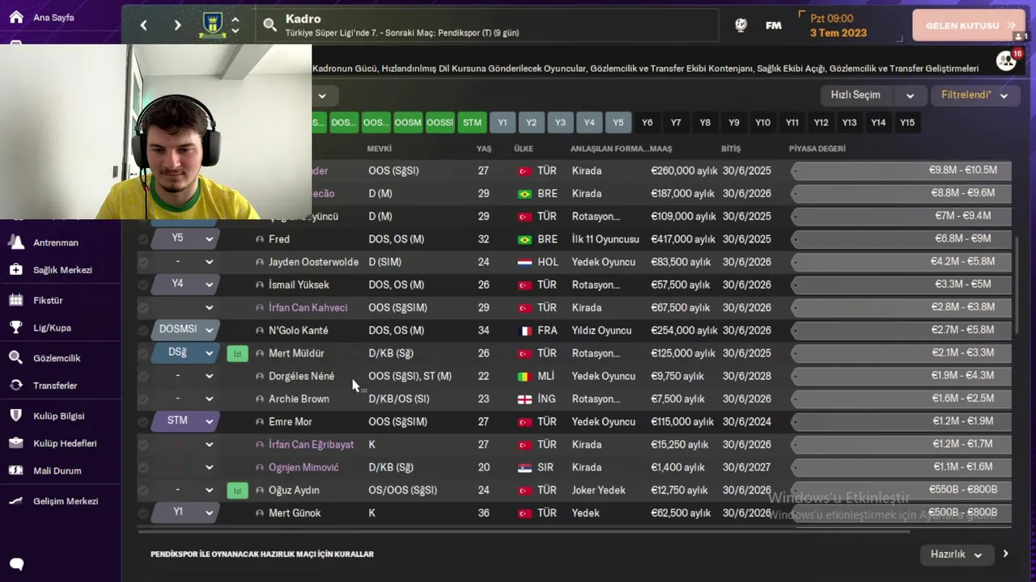Sort by the YAŞ column header
The image size is (1036, 582).
tap(484, 149)
